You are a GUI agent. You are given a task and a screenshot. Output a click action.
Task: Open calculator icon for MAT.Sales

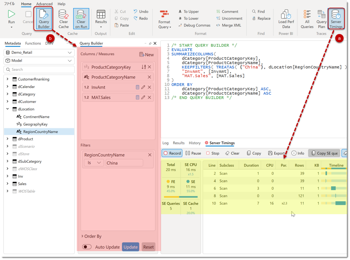tap(137, 97)
